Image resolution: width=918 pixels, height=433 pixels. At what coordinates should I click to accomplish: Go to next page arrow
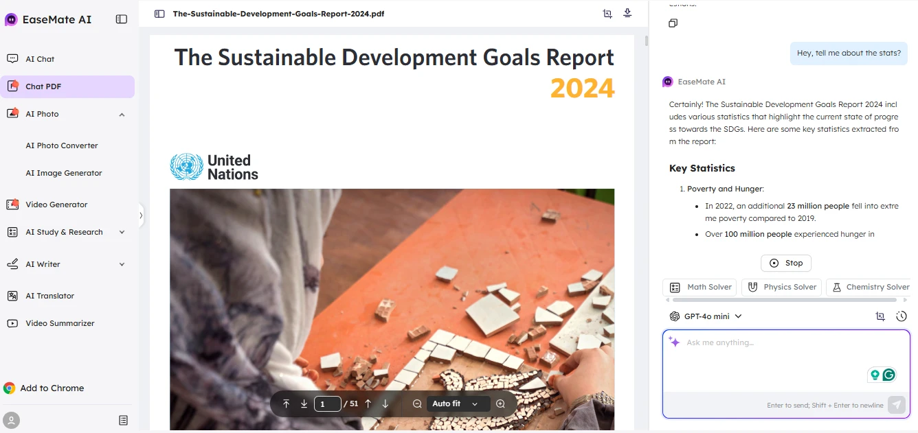point(385,403)
